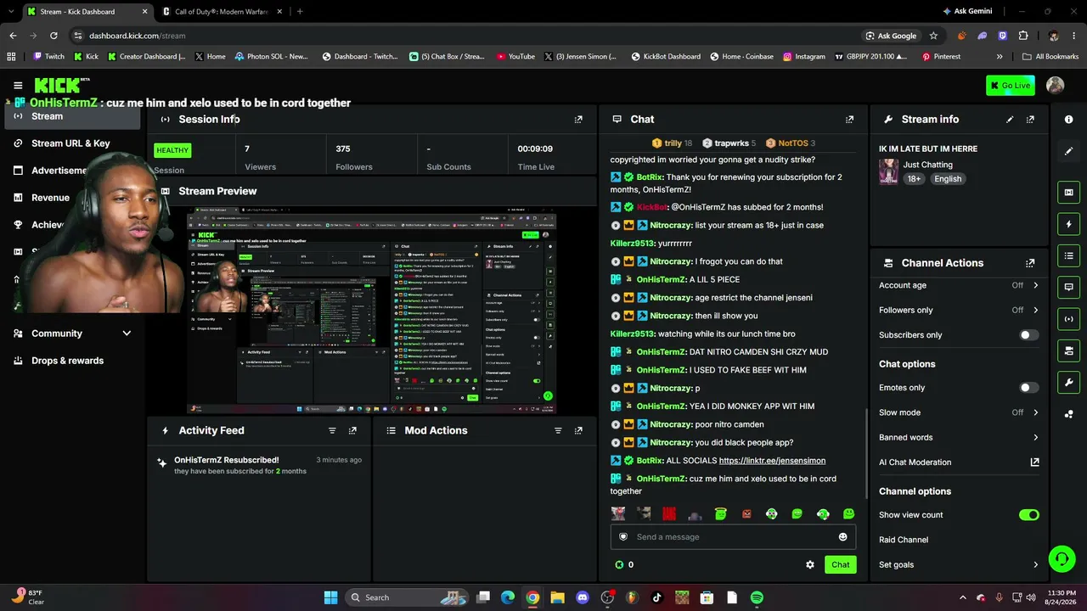Expand Set goals options
1087x611 pixels.
point(959,565)
